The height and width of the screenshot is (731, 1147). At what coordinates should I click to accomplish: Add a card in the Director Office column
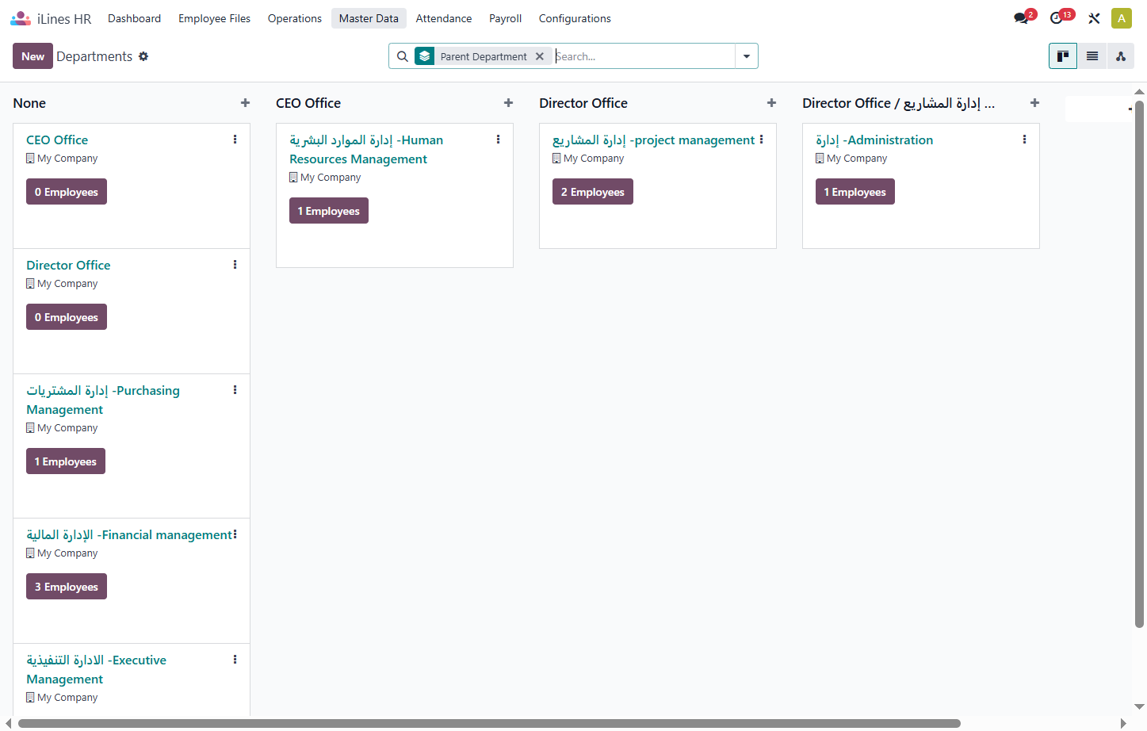(772, 103)
